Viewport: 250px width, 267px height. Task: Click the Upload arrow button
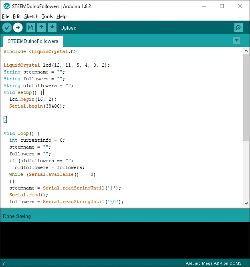[18, 28]
